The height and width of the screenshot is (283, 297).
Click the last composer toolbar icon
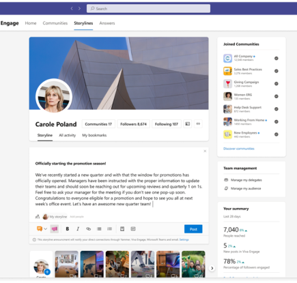click(x=133, y=229)
